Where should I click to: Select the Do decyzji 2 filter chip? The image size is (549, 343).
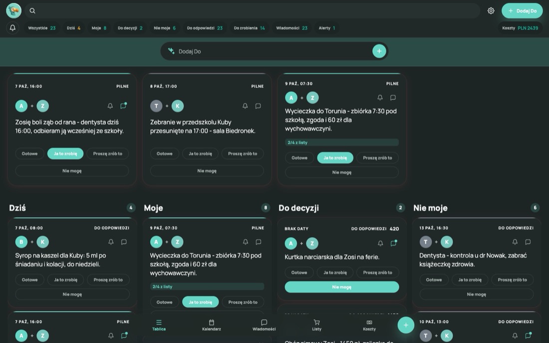130,28
